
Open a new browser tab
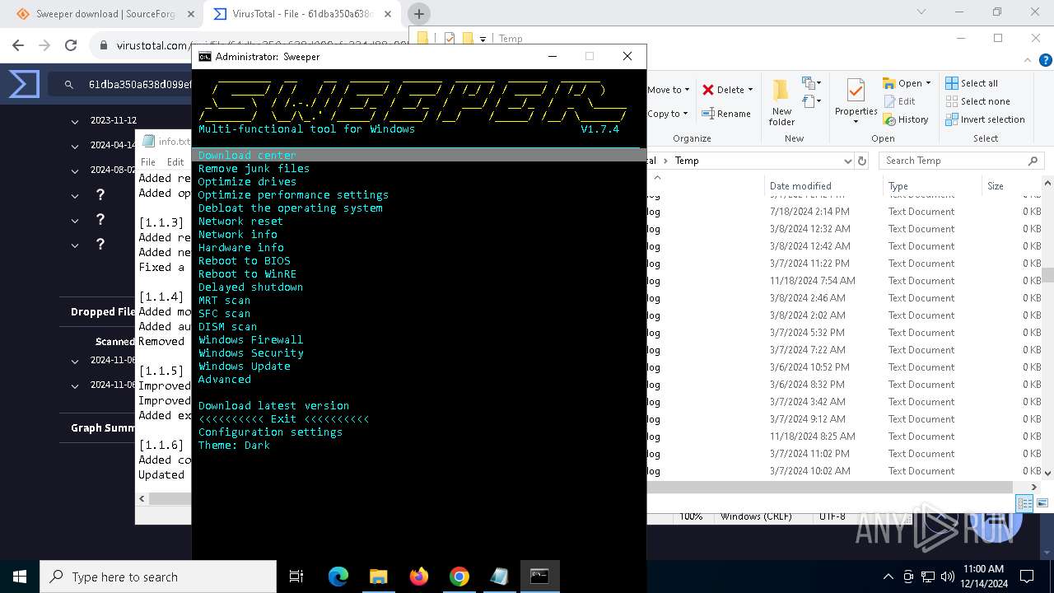418,14
